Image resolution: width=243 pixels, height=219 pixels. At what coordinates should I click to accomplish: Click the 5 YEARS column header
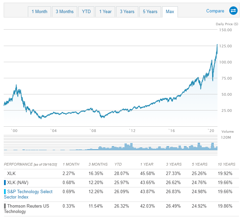pos(200,164)
